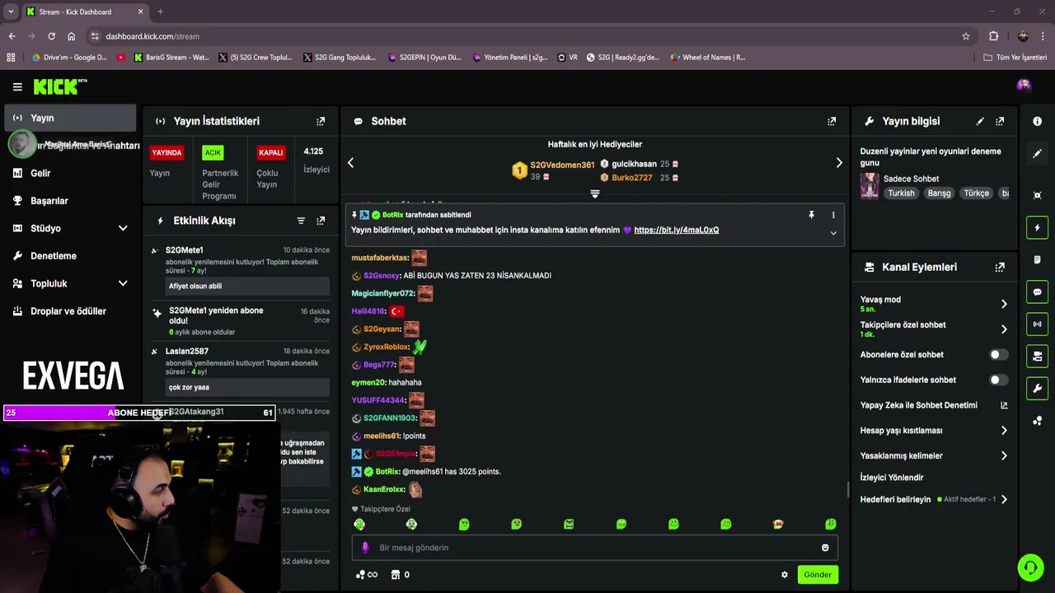Click the lightning bolt icon in the right rail
This screenshot has height=593, width=1055.
(x=1037, y=227)
